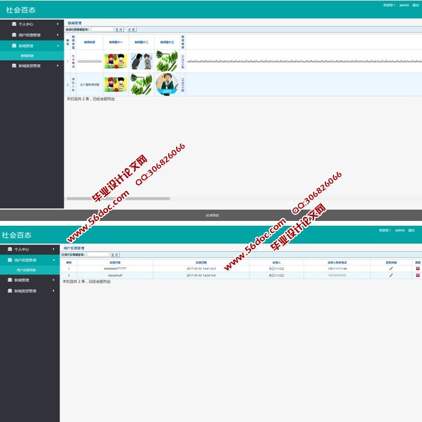Open the 新闻列表 submenu item
This screenshot has height=422, width=422.
click(29, 55)
